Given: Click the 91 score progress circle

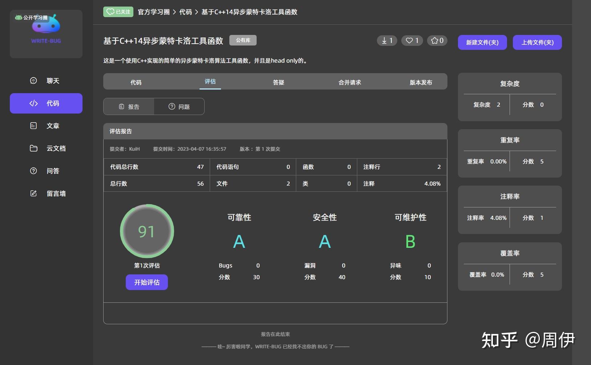Looking at the screenshot, I should 146,231.
